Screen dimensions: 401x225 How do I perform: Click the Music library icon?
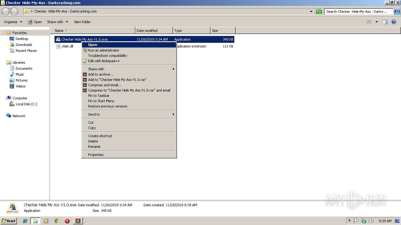pyautogui.click(x=12, y=74)
